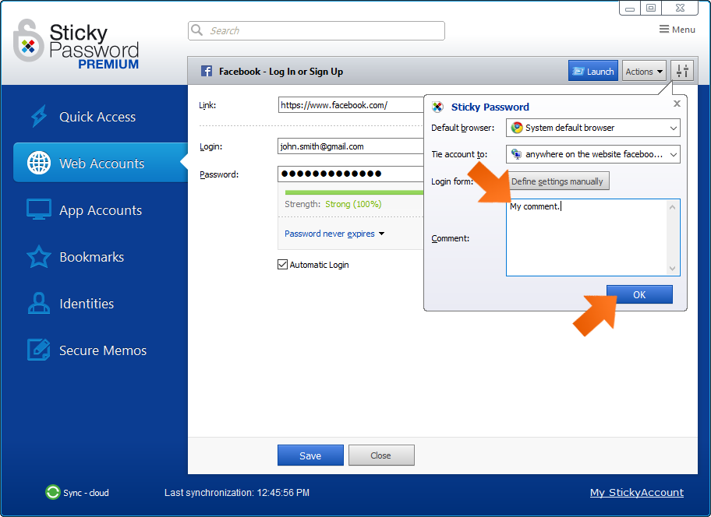This screenshot has height=517, width=711.
Task: Toggle the Automatic Login checkbox
Action: pos(282,265)
